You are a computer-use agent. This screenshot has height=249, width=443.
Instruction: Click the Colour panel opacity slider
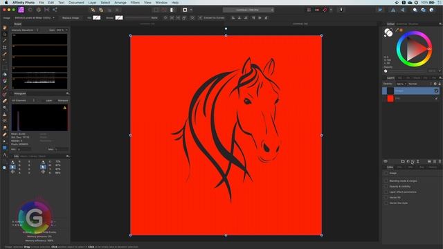click(406, 71)
